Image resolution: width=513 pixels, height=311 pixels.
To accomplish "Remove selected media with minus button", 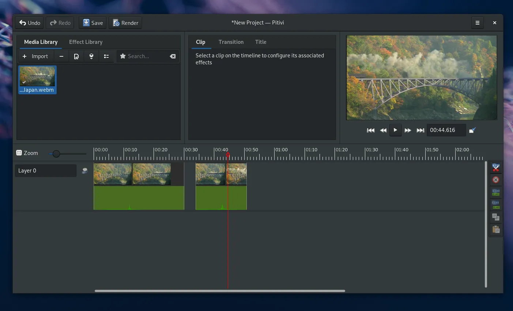I will (x=61, y=56).
